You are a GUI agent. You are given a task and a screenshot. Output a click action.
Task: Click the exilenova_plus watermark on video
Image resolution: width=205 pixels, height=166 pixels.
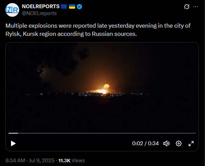point(100,94)
